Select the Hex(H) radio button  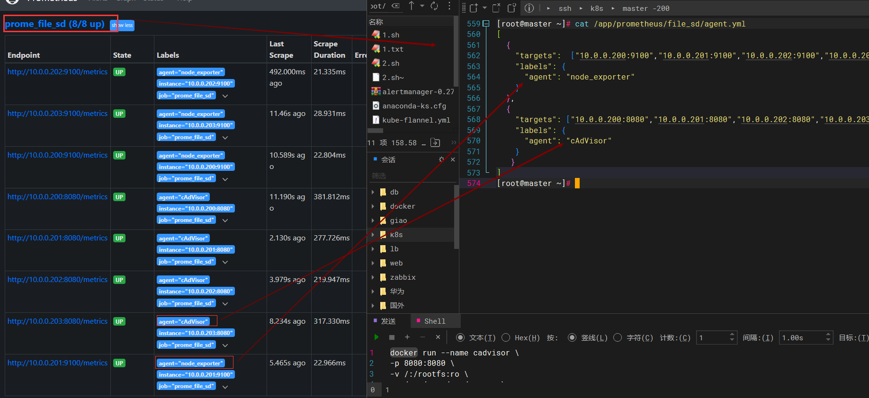tap(506, 337)
